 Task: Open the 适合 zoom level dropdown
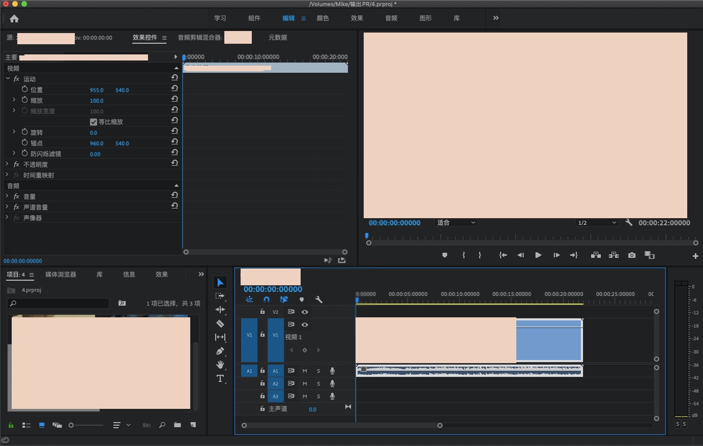tap(456, 222)
